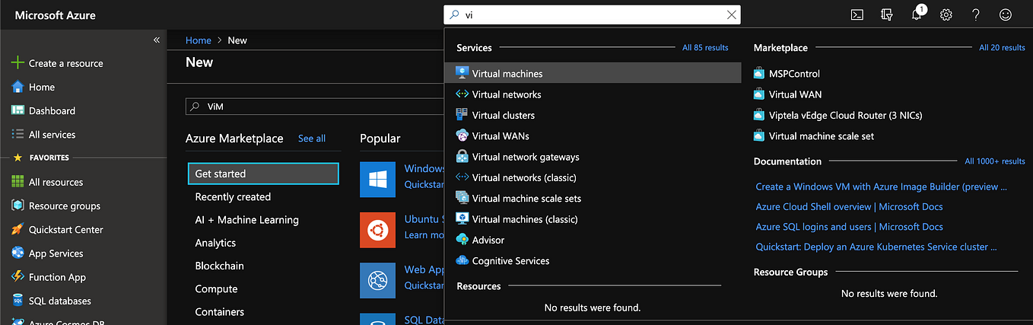Click the All 85 results link

click(x=705, y=47)
